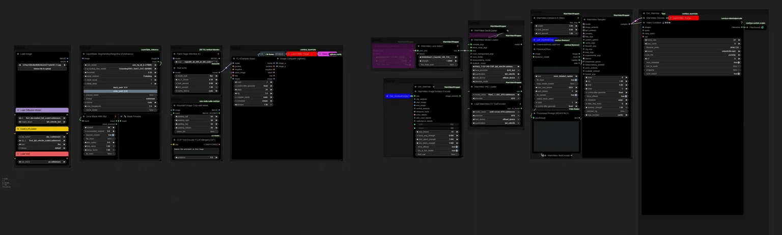Toggle save_output in Video Combine
The height and width of the screenshot is (235, 782).
[x=692, y=74]
